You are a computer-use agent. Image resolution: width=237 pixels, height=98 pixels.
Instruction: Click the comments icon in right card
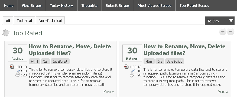coord(132,75)
